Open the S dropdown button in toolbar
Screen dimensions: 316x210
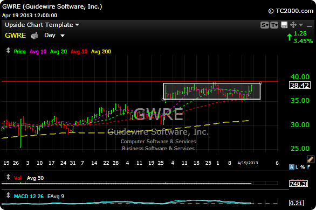265,25
